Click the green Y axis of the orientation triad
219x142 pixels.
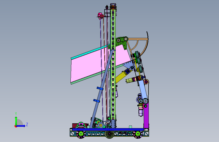pyautogui.click(x=16, y=121)
